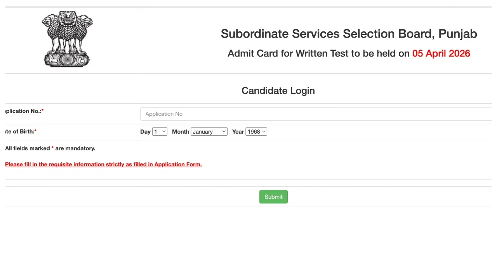Click the 'Date of Birth:' field label
Screen dimensions: 497x279
(19, 132)
